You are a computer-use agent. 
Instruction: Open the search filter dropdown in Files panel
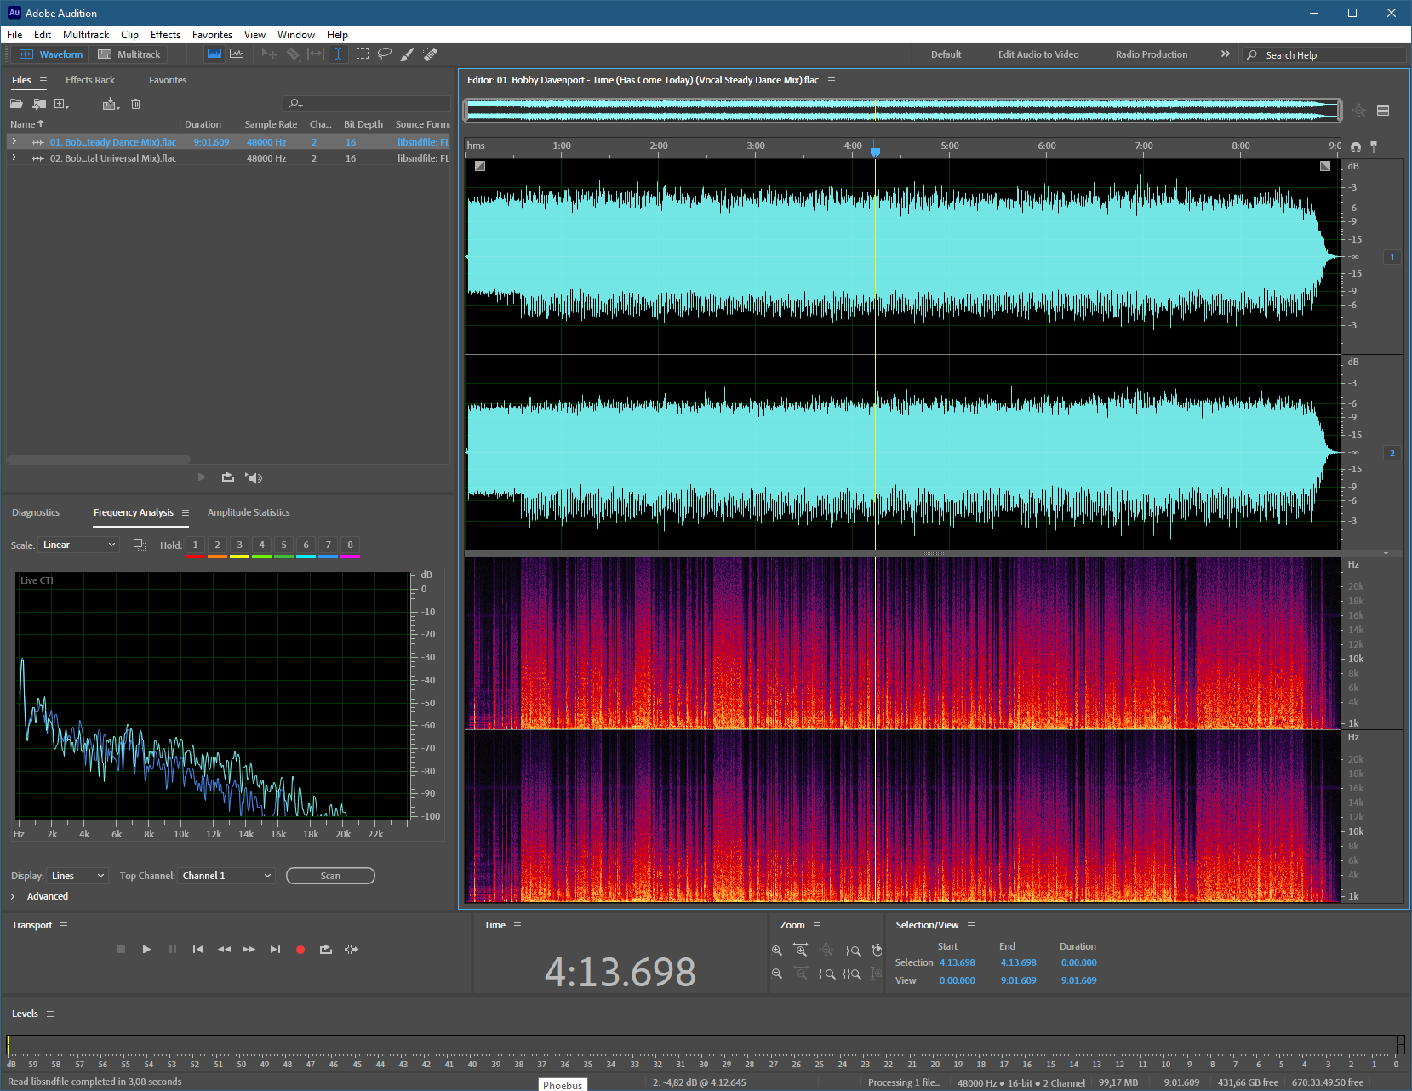coord(295,104)
